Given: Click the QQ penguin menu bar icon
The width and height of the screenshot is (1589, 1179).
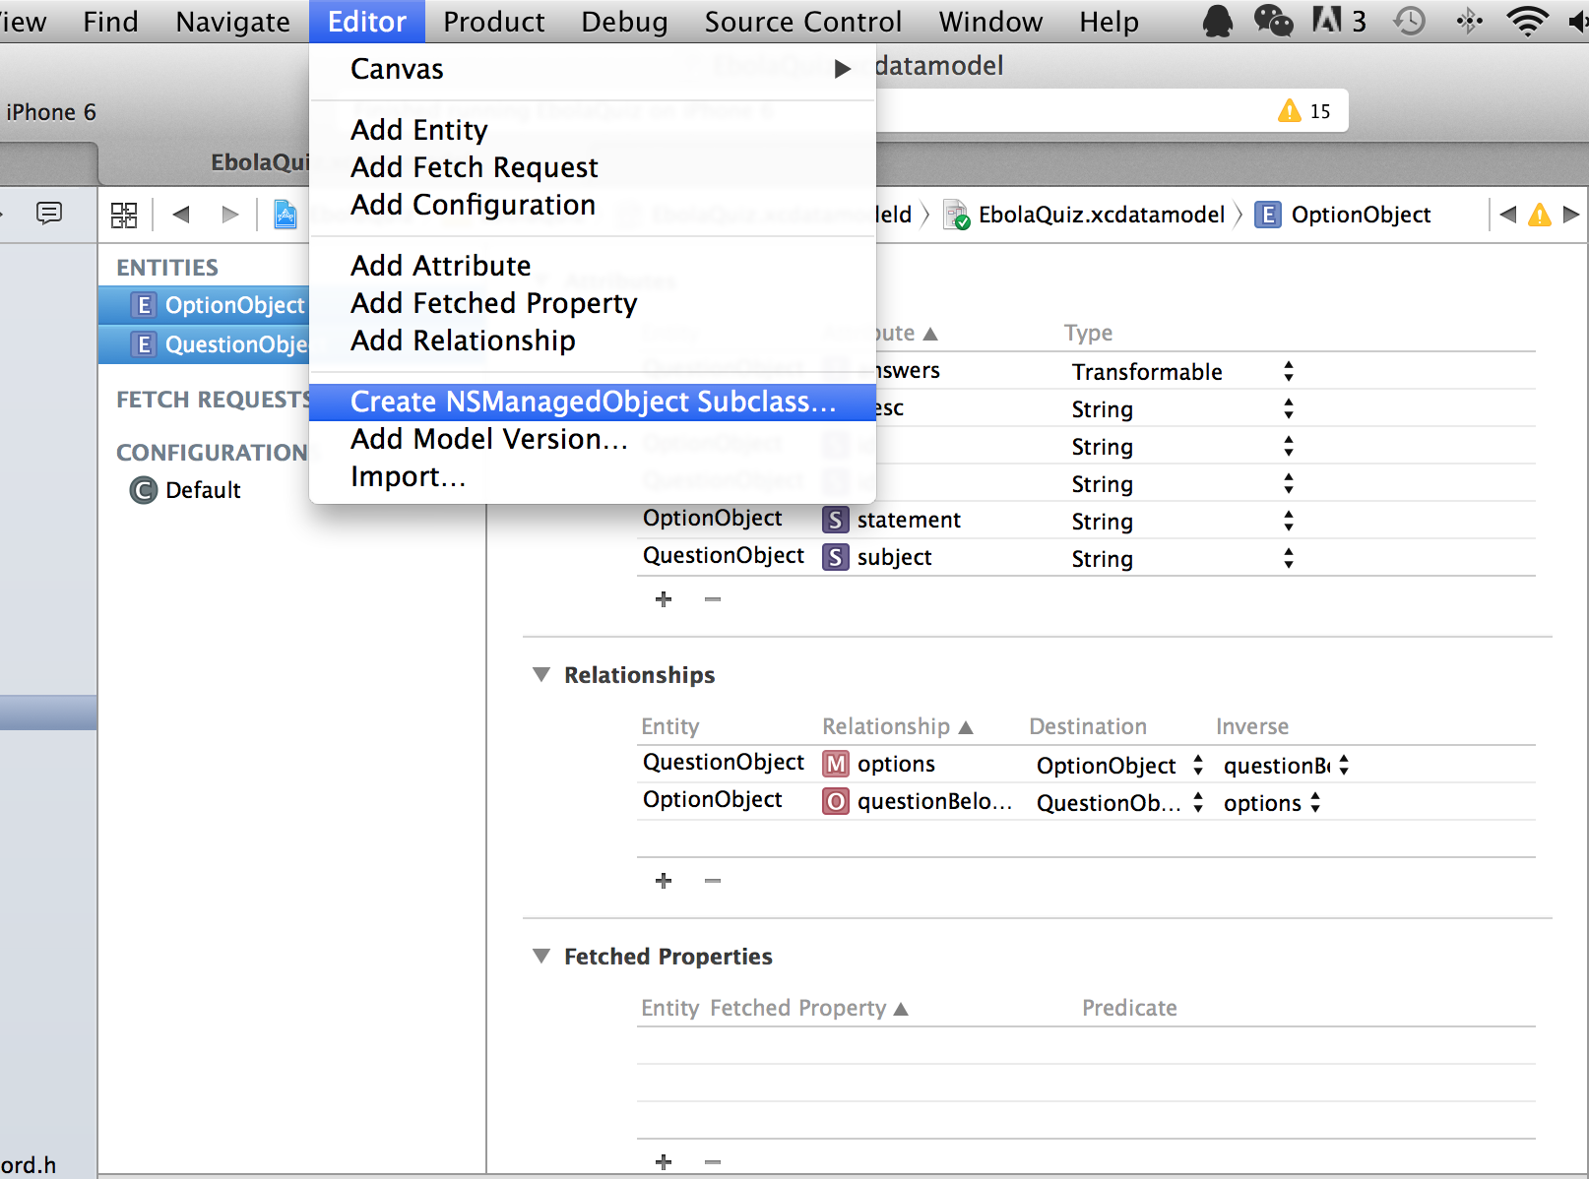Looking at the screenshot, I should click(1217, 21).
